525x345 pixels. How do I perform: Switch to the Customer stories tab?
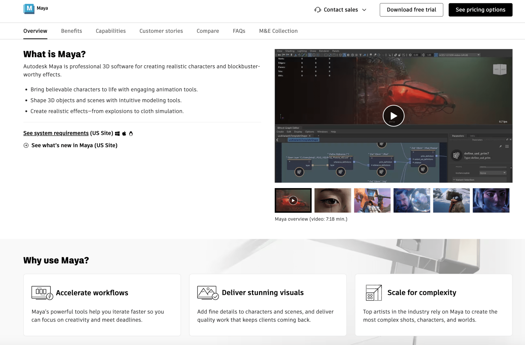pyautogui.click(x=161, y=31)
